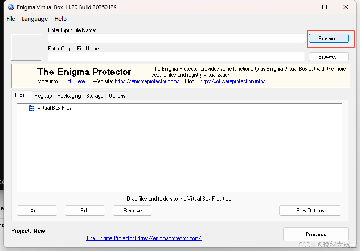Select the Virtual Box Files tree root

pyautogui.click(x=54, y=108)
